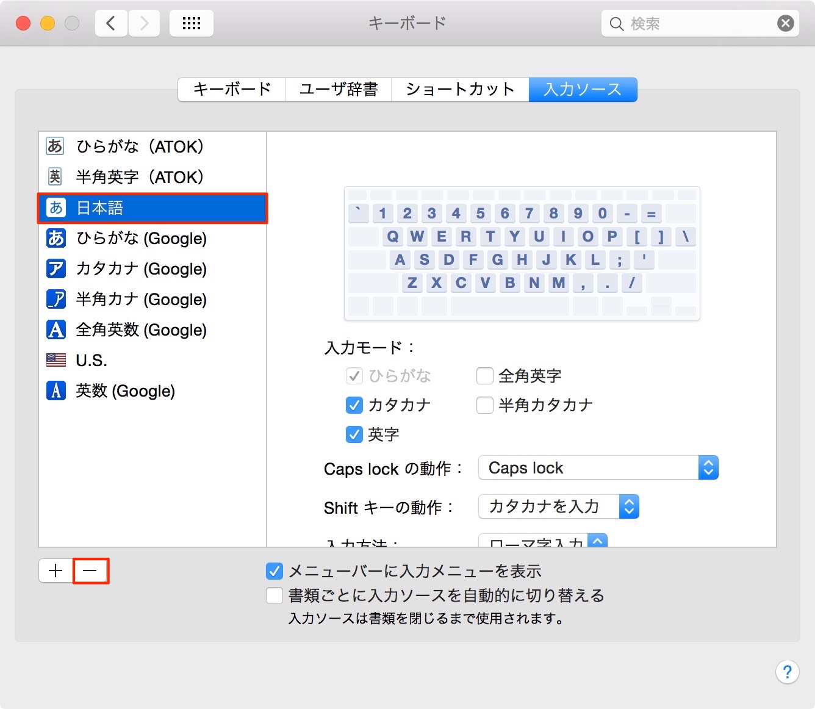This screenshot has width=815, height=709.
Task: Select 日本語 in the source list
Action: [x=153, y=208]
